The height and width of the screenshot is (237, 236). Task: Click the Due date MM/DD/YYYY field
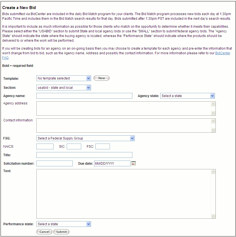point(112,164)
